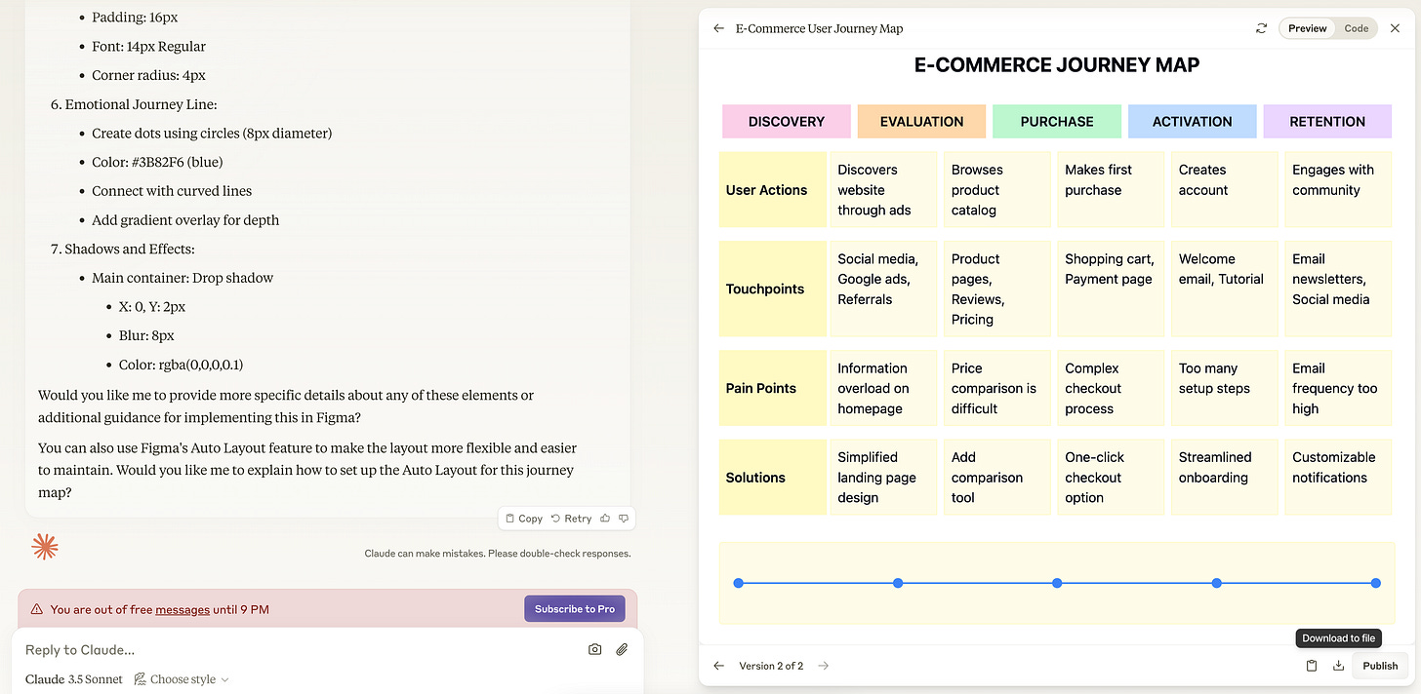Image resolution: width=1421 pixels, height=694 pixels.
Task: Go to next artifact version
Action: point(824,666)
